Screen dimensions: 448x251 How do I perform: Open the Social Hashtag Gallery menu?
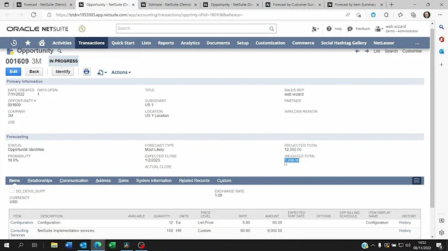pos(343,43)
